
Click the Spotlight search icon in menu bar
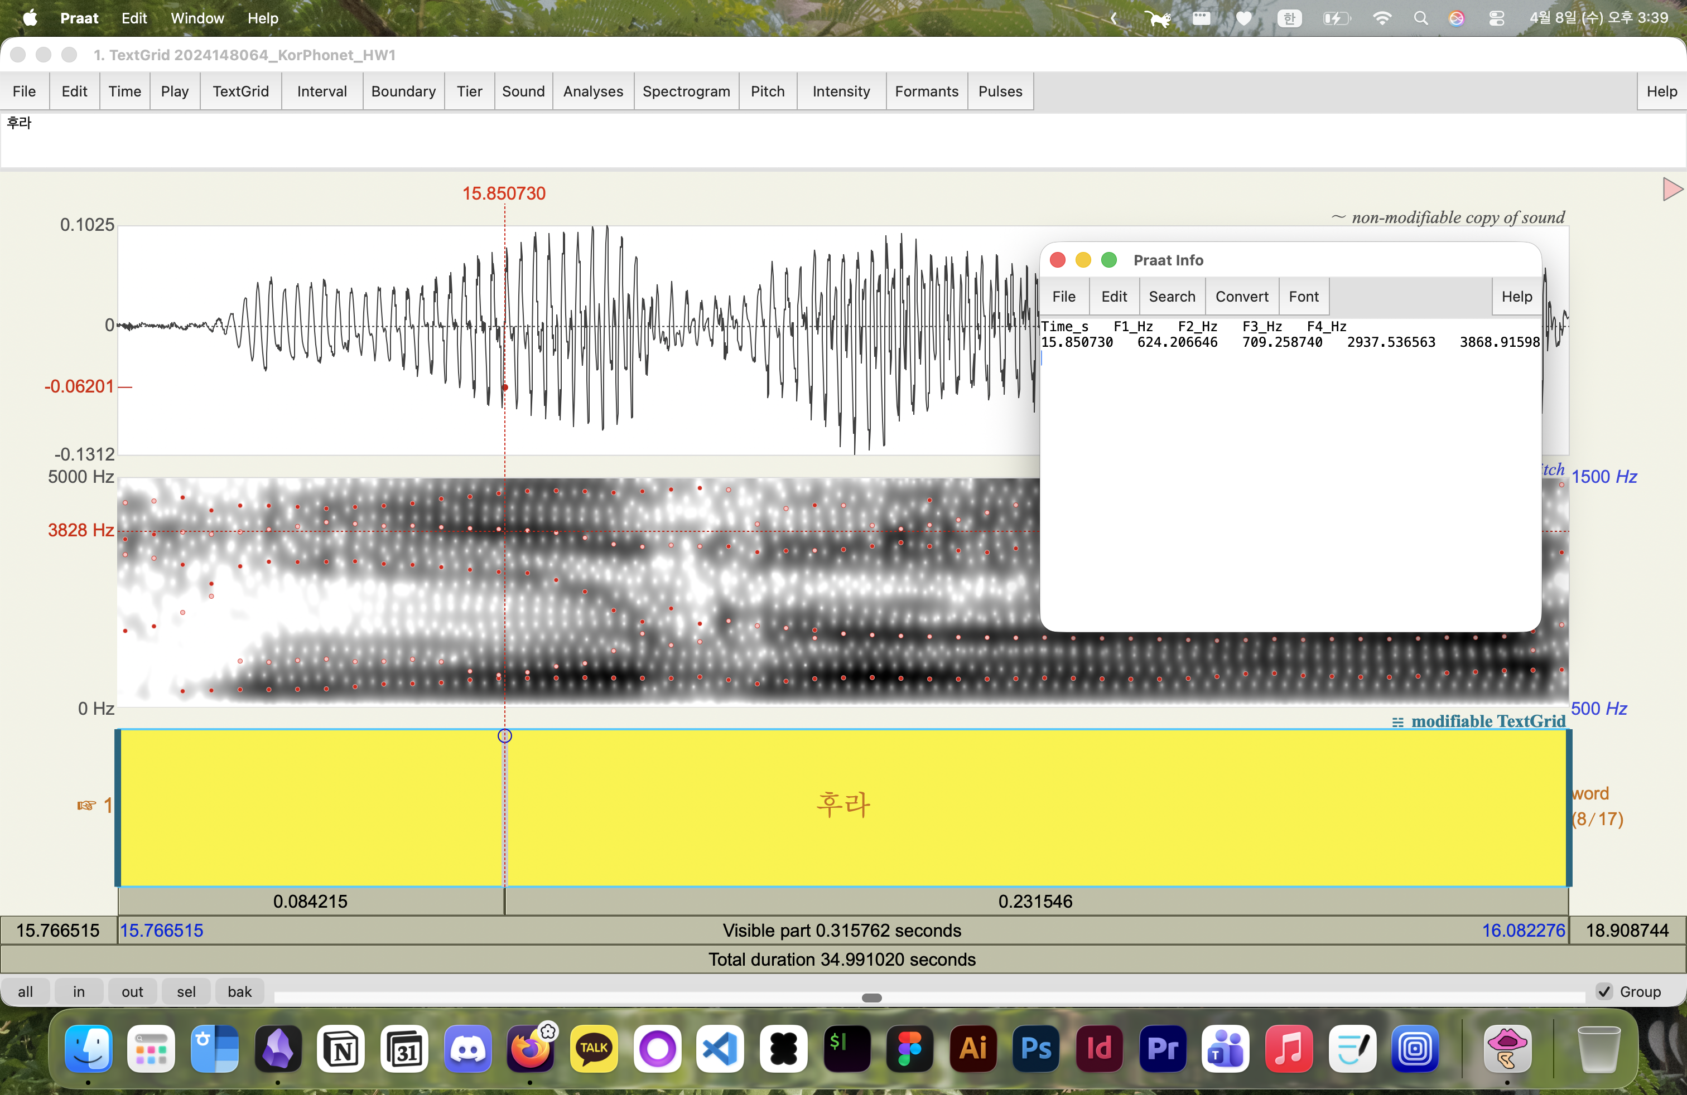1420,18
